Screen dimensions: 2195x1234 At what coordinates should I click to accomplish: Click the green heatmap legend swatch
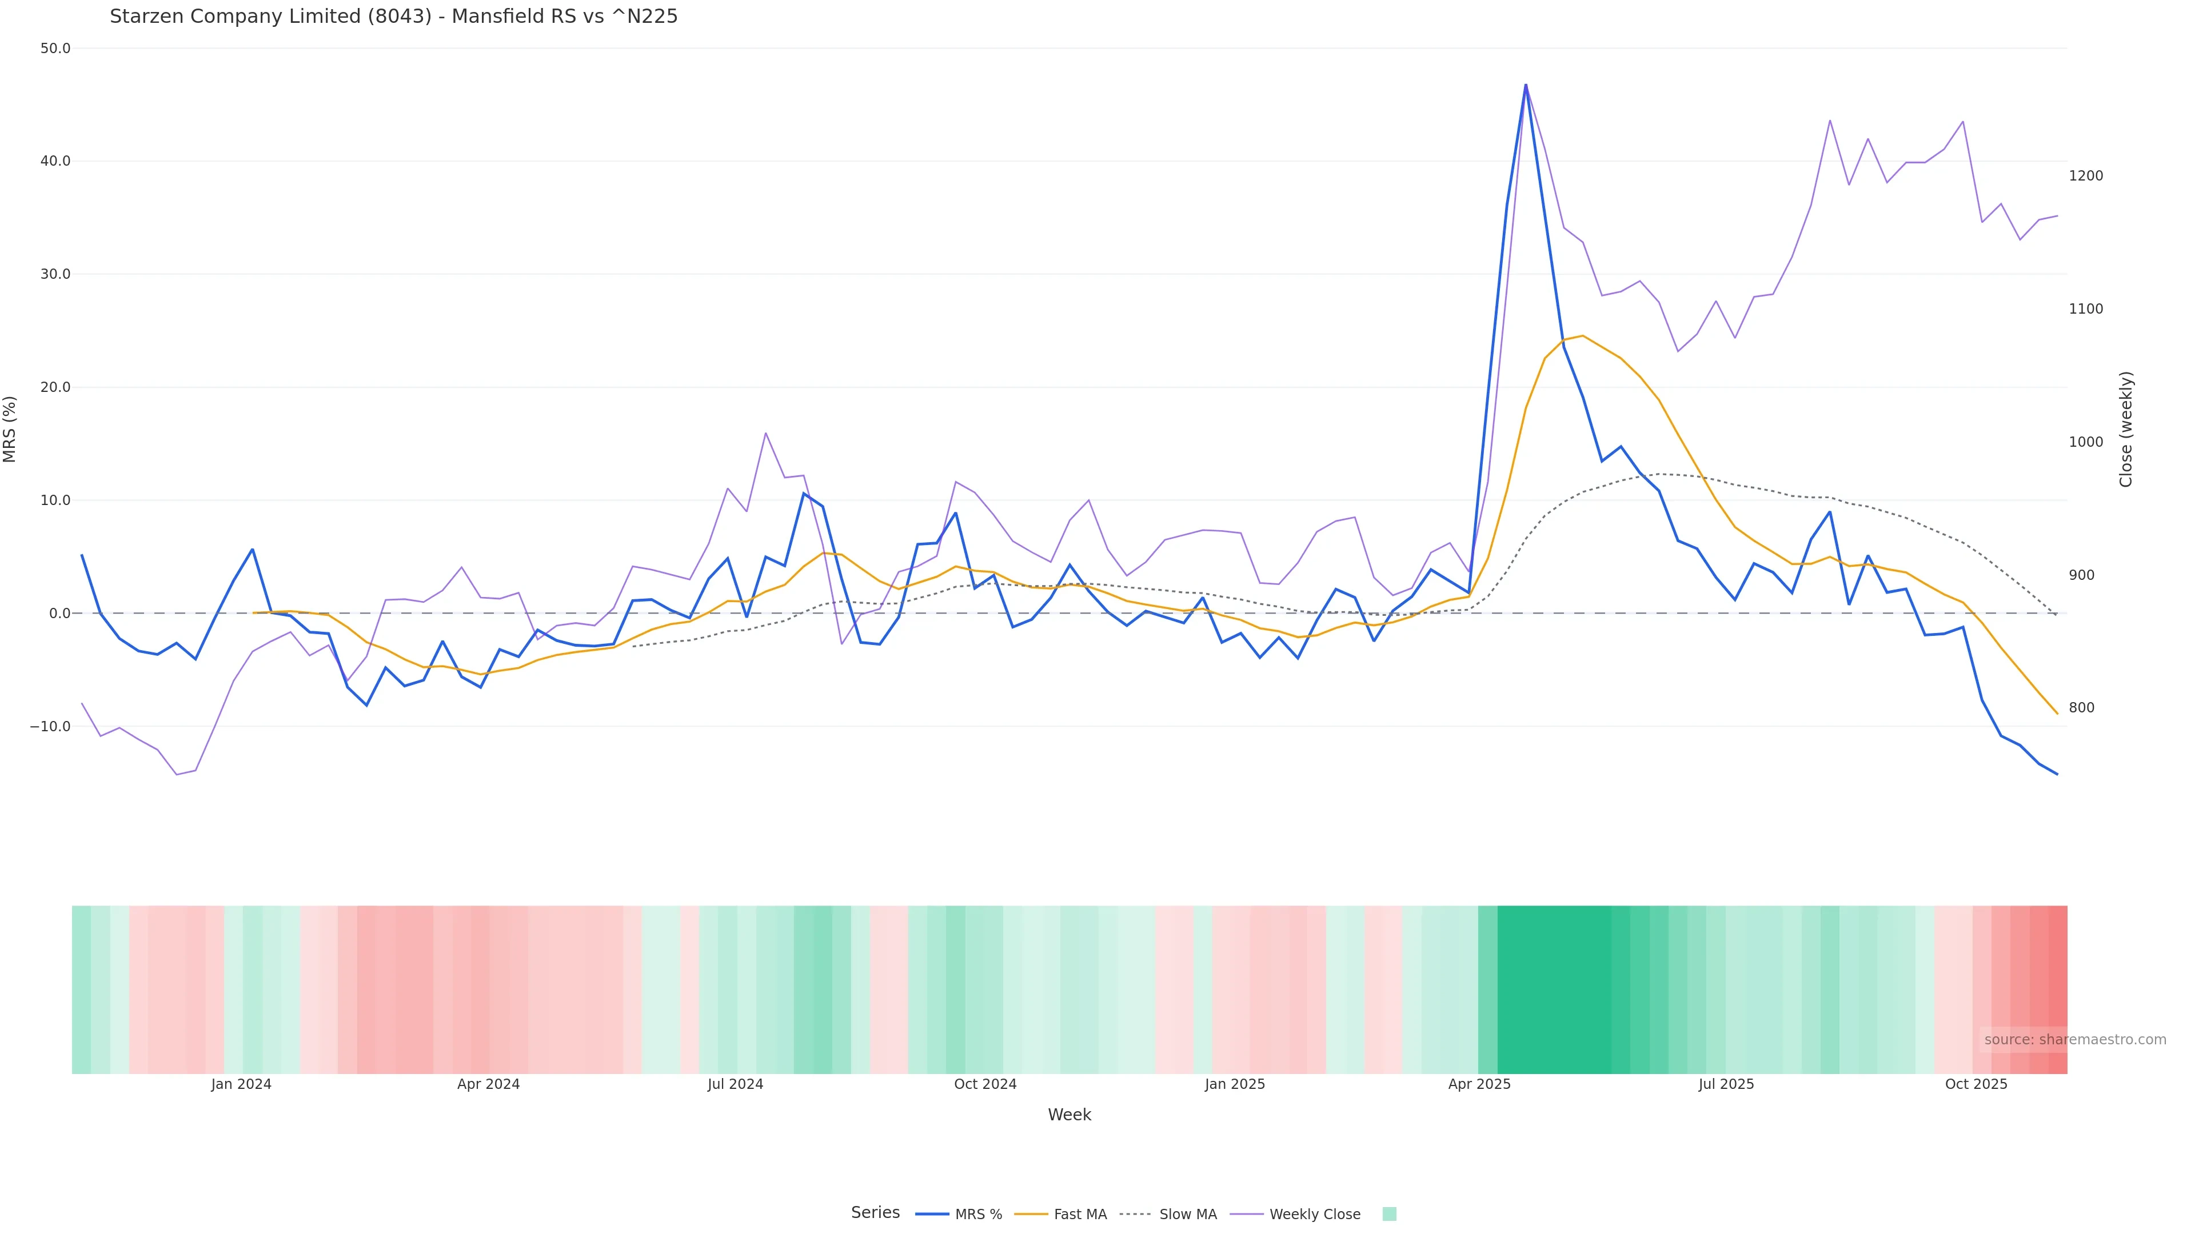(x=1389, y=1215)
